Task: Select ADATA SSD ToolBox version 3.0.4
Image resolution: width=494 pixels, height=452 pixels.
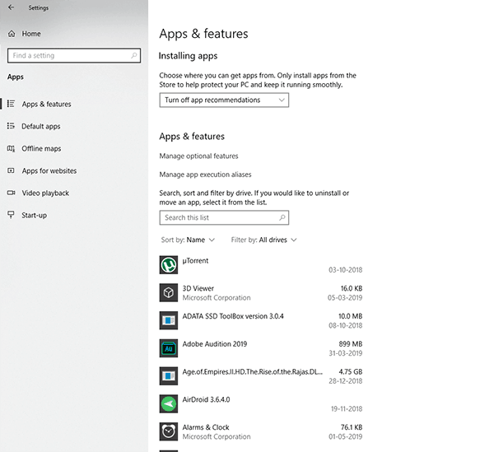Action: [x=261, y=320]
